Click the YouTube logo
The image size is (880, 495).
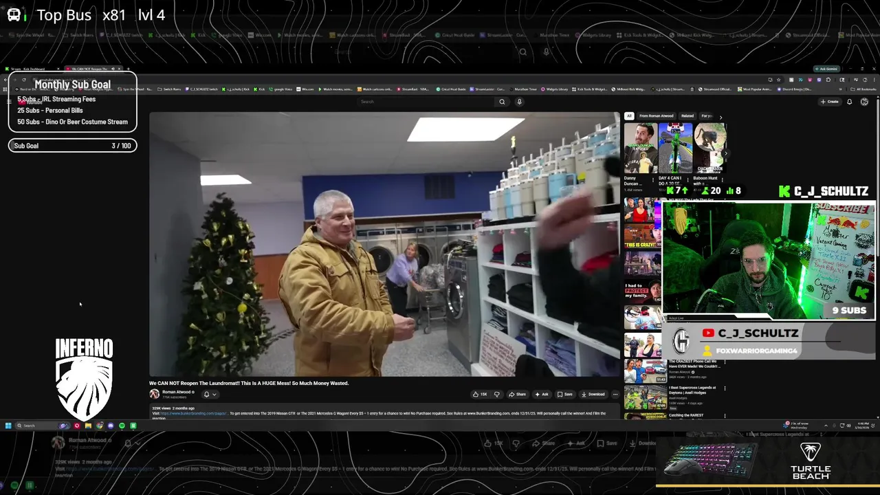(30, 102)
